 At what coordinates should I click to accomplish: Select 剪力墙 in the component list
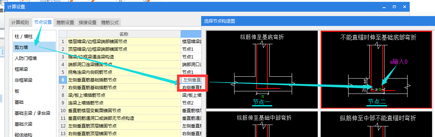(x=34, y=47)
